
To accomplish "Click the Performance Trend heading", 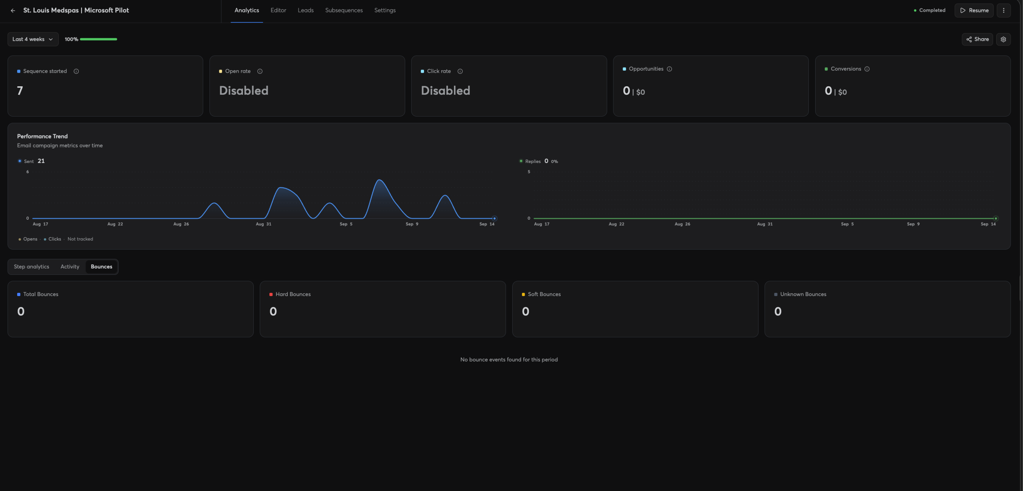I will 42,136.
